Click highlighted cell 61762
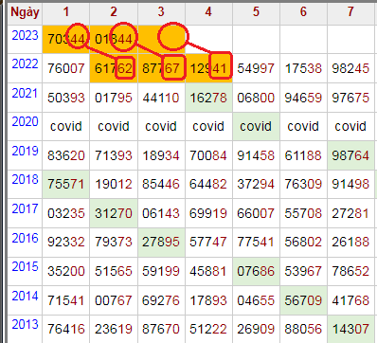This screenshot has width=377, height=343. (114, 68)
